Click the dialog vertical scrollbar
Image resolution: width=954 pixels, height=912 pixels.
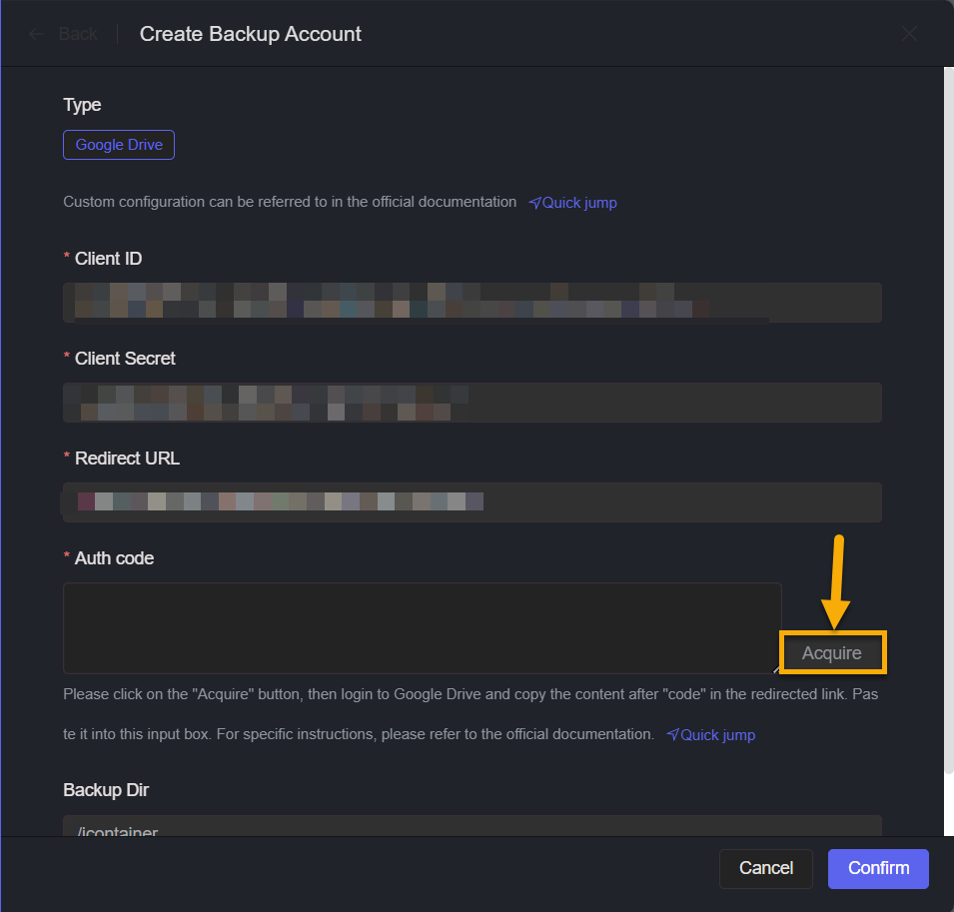click(x=949, y=420)
